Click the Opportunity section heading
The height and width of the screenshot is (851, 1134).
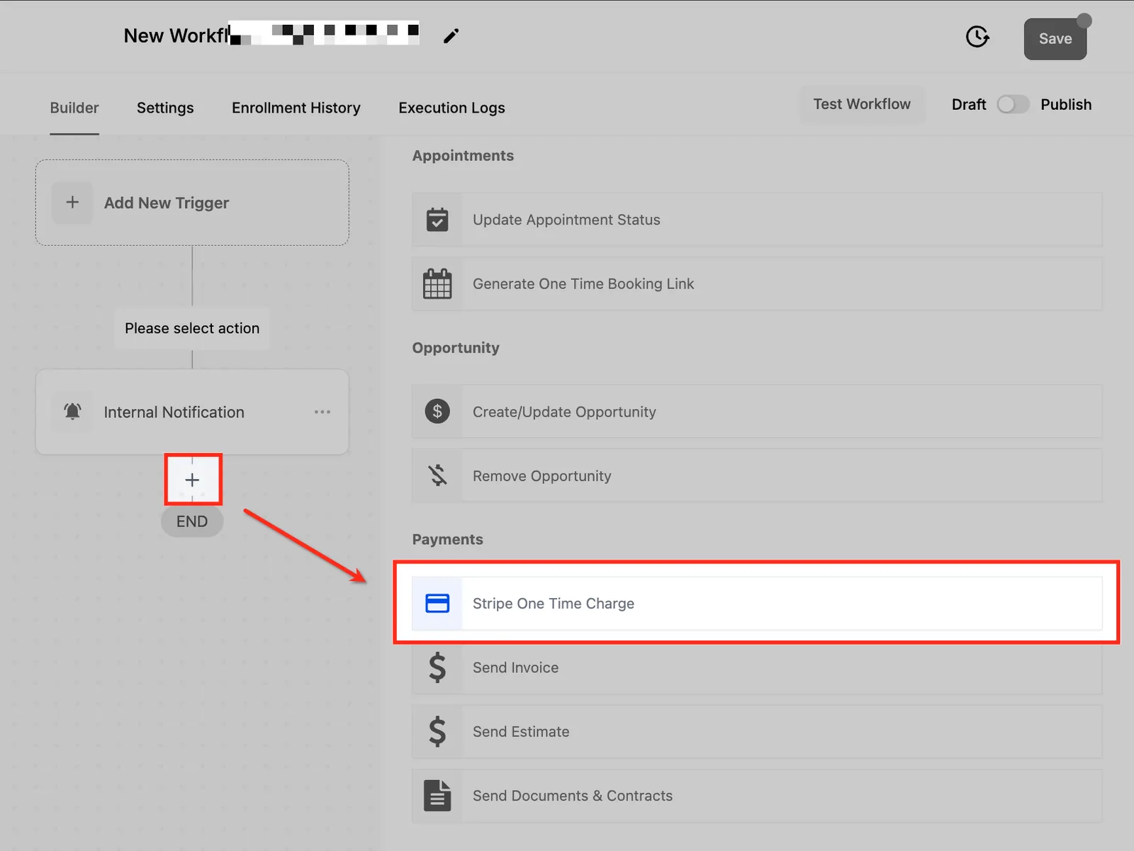point(456,348)
